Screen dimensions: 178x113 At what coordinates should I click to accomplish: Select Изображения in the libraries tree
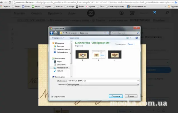[x=62, y=68]
